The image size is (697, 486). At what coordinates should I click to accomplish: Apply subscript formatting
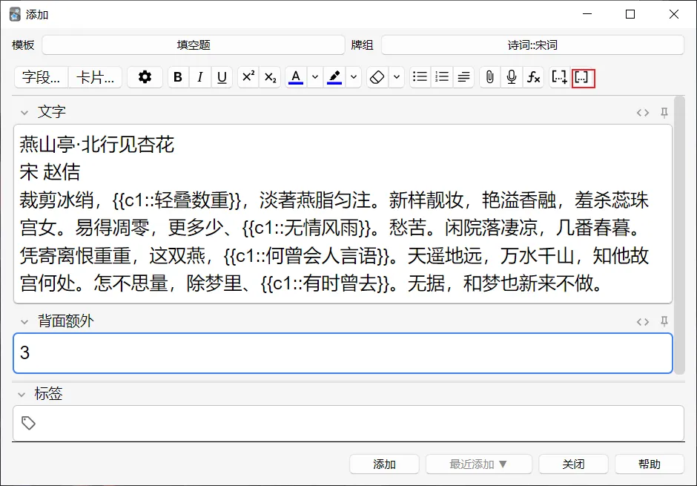tap(269, 76)
